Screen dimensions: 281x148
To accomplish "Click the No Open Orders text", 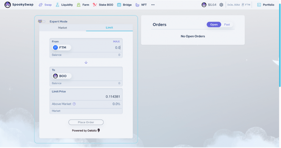I will coord(193,36).
